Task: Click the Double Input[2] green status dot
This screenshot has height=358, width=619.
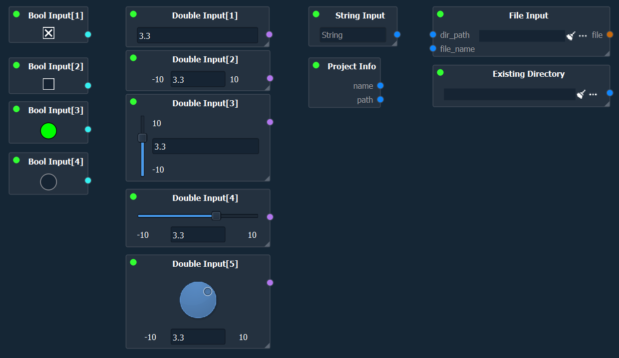Action: point(133,58)
